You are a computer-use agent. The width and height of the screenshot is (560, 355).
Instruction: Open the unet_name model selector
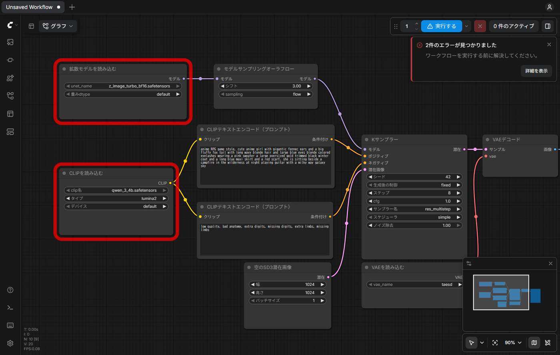123,86
